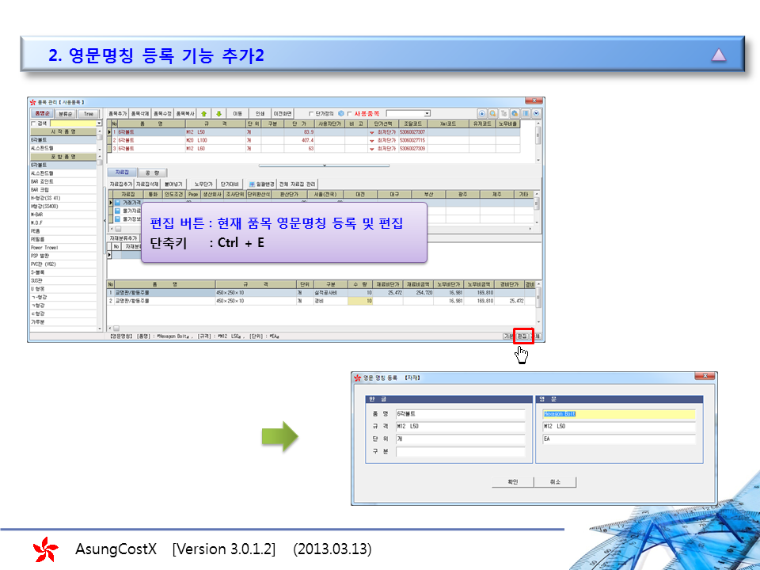Click the green down arrow icon
Screen dimensions: 760x570
(x=219, y=113)
